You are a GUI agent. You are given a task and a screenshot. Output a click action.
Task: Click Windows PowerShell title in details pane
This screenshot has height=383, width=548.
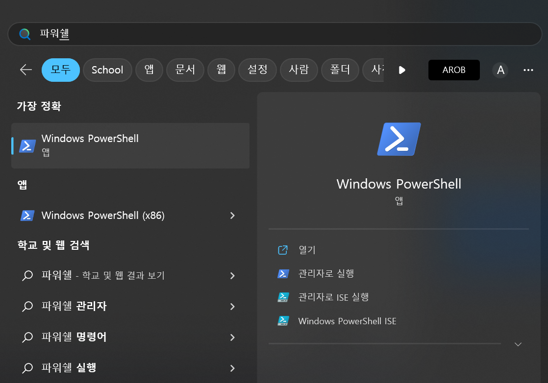coord(399,184)
